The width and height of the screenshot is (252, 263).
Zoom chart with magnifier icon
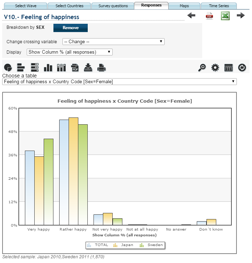point(202,68)
